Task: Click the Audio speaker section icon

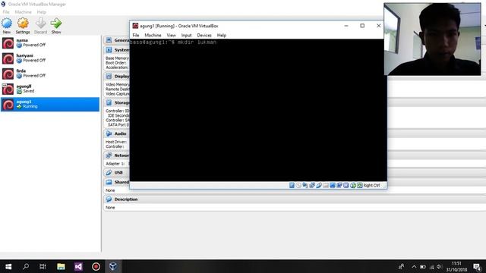Action: [109, 133]
